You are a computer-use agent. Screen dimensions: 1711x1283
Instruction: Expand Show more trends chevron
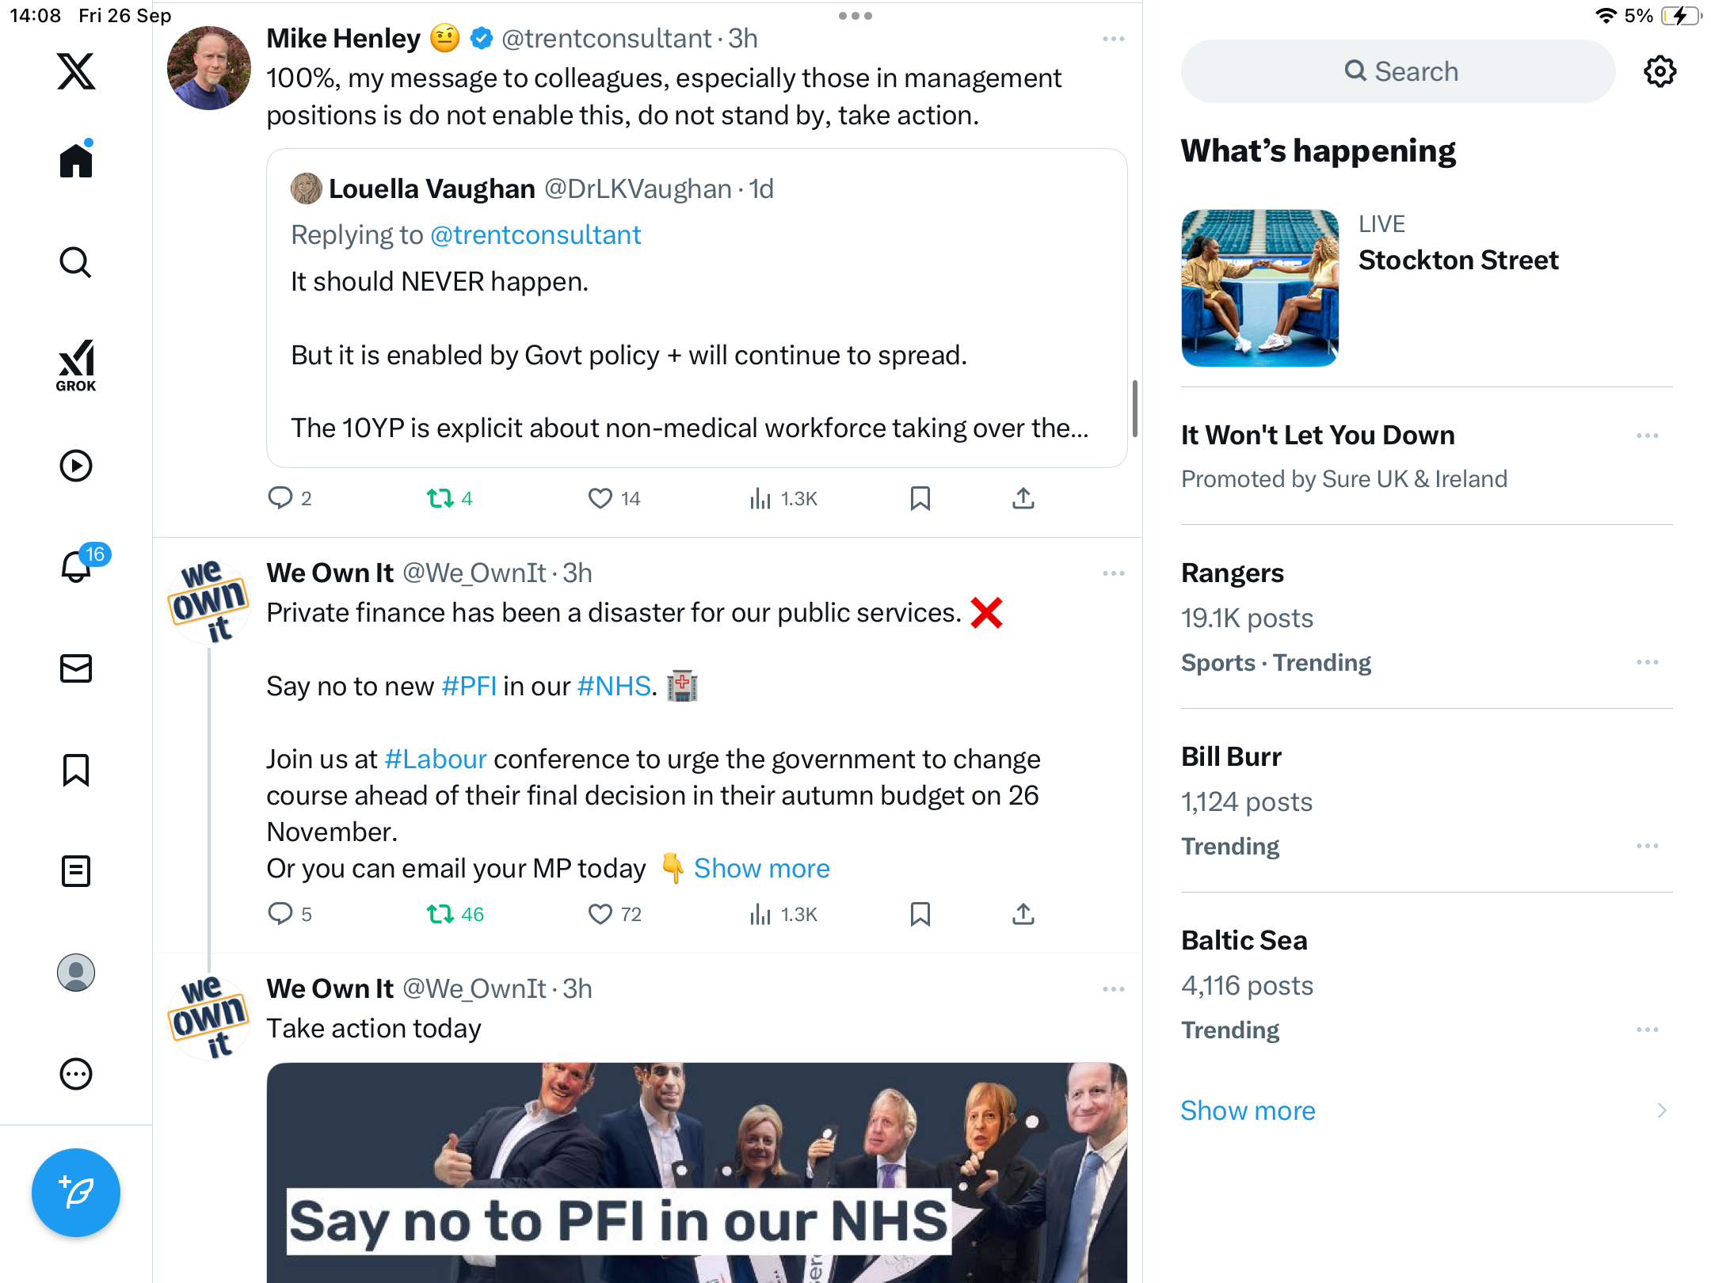click(1661, 1110)
